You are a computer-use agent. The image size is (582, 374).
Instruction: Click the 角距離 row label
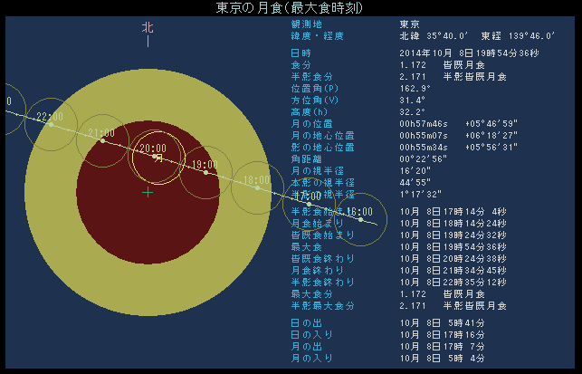coord(306,159)
